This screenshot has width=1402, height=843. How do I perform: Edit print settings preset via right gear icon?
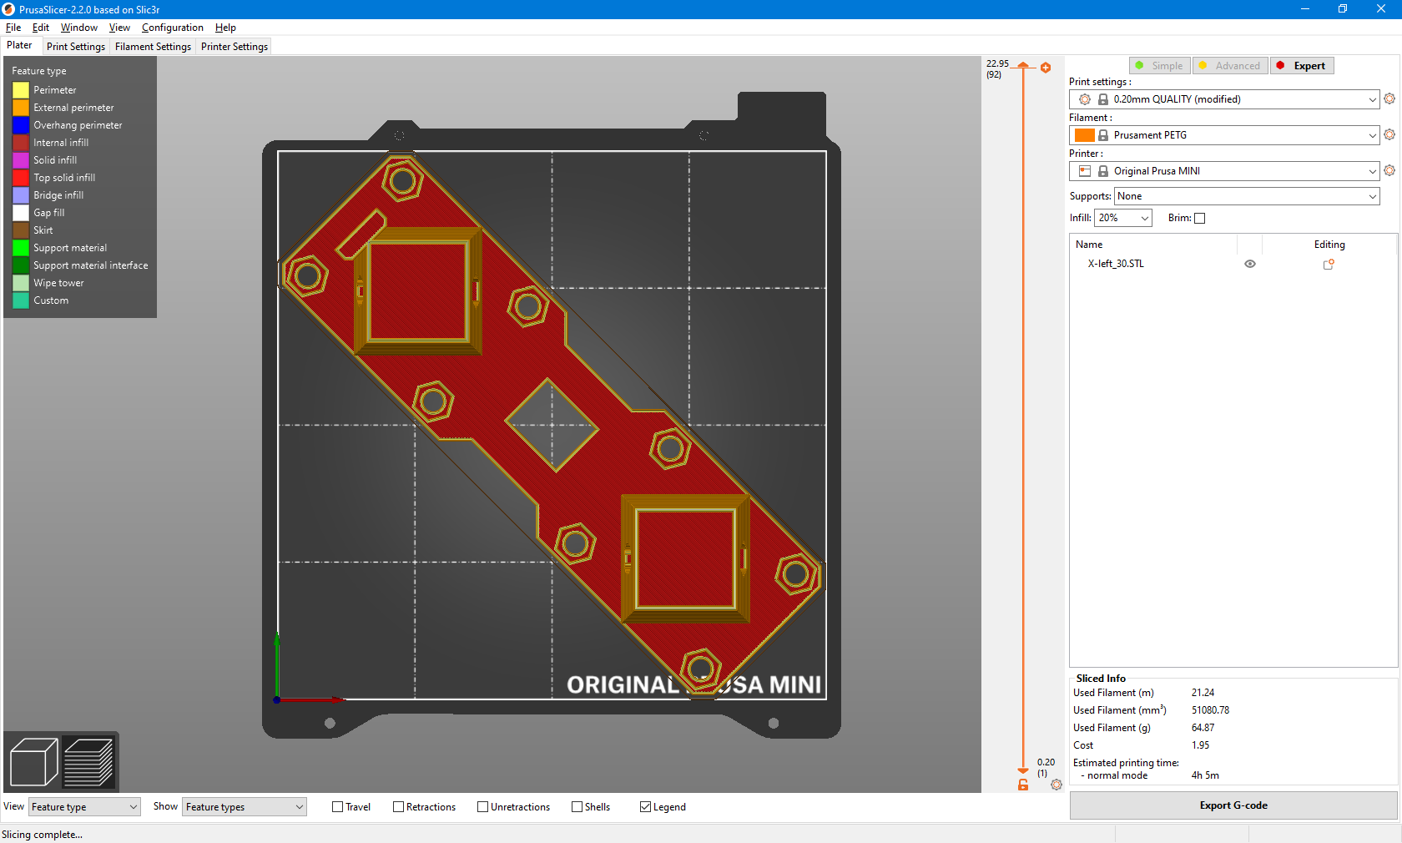[1389, 98]
